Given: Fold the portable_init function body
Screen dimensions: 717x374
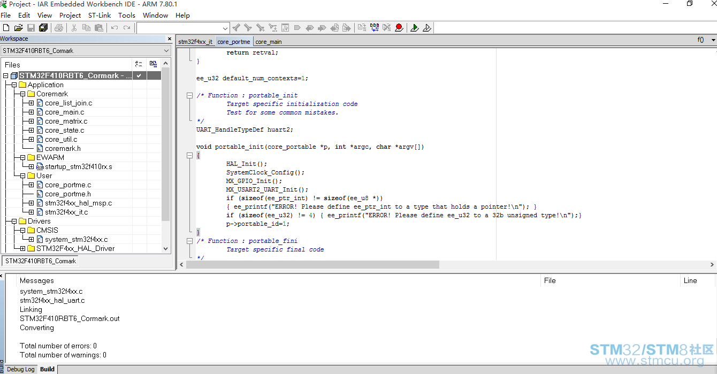Looking at the screenshot, I should (189, 155).
